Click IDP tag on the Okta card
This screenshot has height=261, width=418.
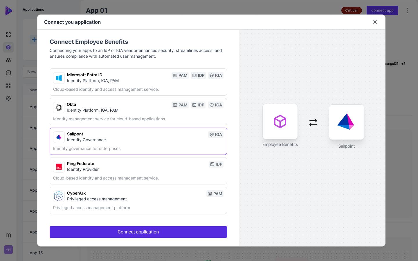tap(198, 105)
